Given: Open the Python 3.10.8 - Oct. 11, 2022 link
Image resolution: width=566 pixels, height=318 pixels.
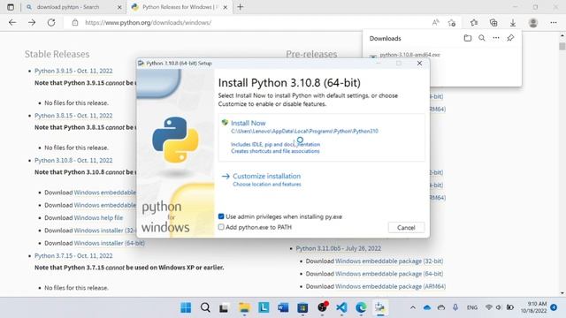Looking at the screenshot, I should pyautogui.click(x=73, y=161).
